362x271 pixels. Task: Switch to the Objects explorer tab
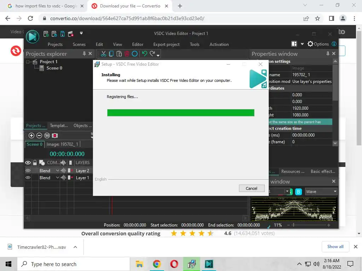point(83,126)
